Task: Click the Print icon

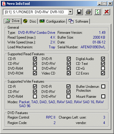Action: tap(88, 12)
